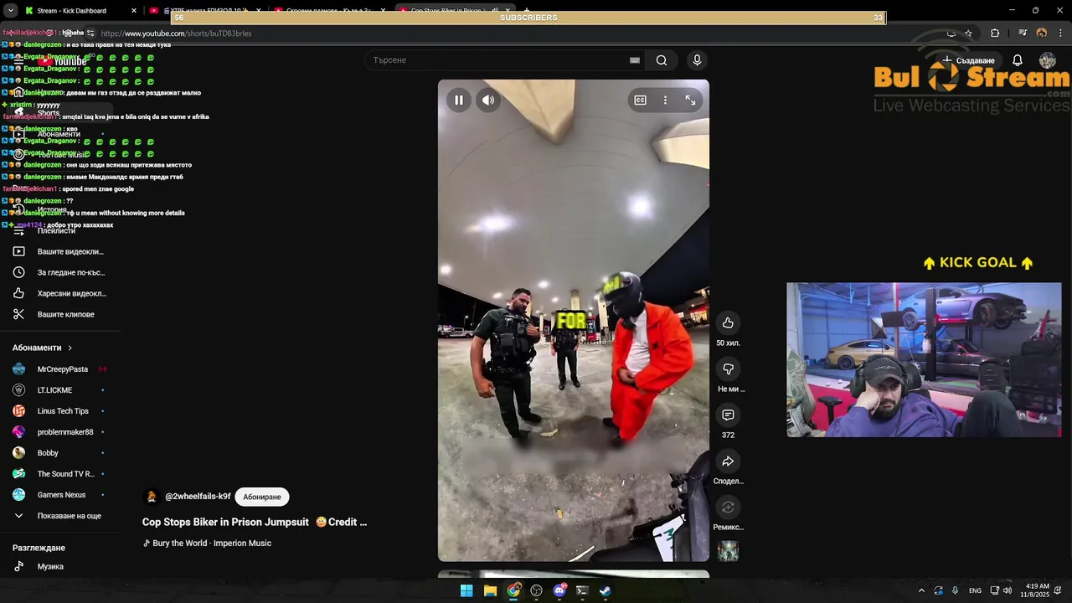1072x603 pixels.
Task: Open the Windows Start menu
Action: 466,590
